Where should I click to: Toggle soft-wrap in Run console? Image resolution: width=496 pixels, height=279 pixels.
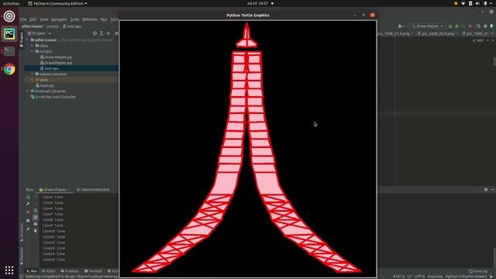click(x=36, y=210)
